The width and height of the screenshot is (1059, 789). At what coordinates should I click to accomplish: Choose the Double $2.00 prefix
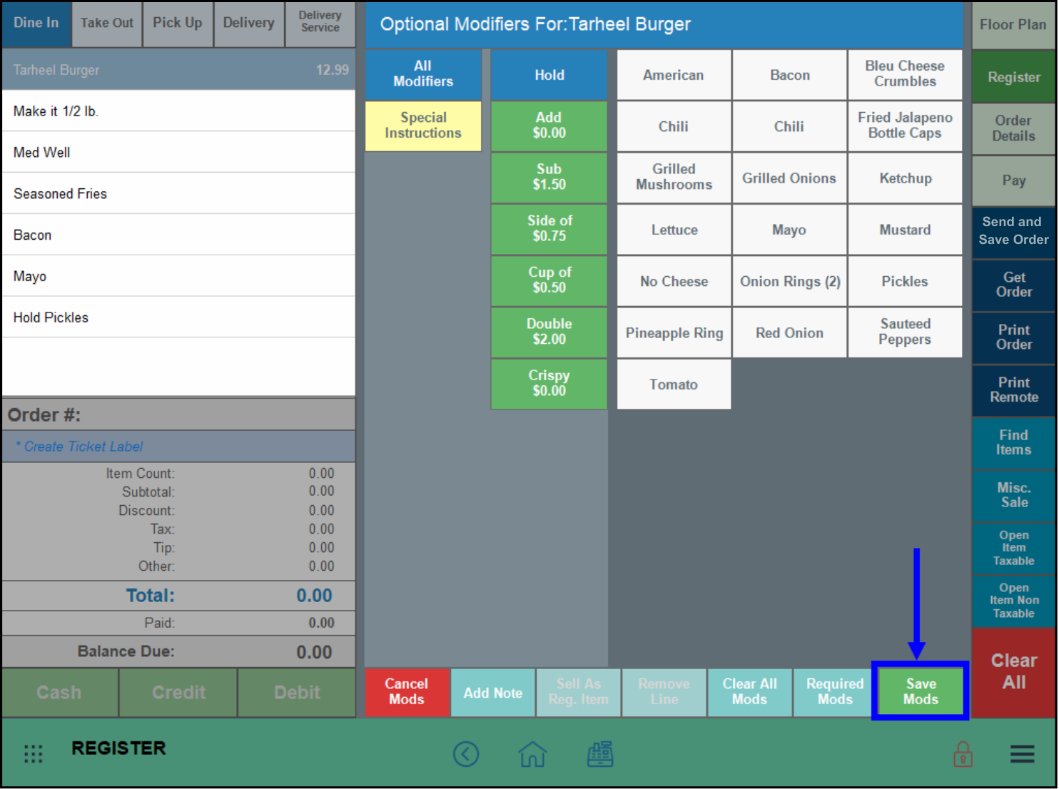(549, 332)
